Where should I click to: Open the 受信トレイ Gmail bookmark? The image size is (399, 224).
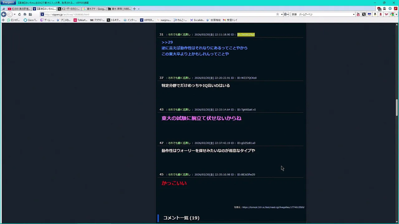click(230, 20)
